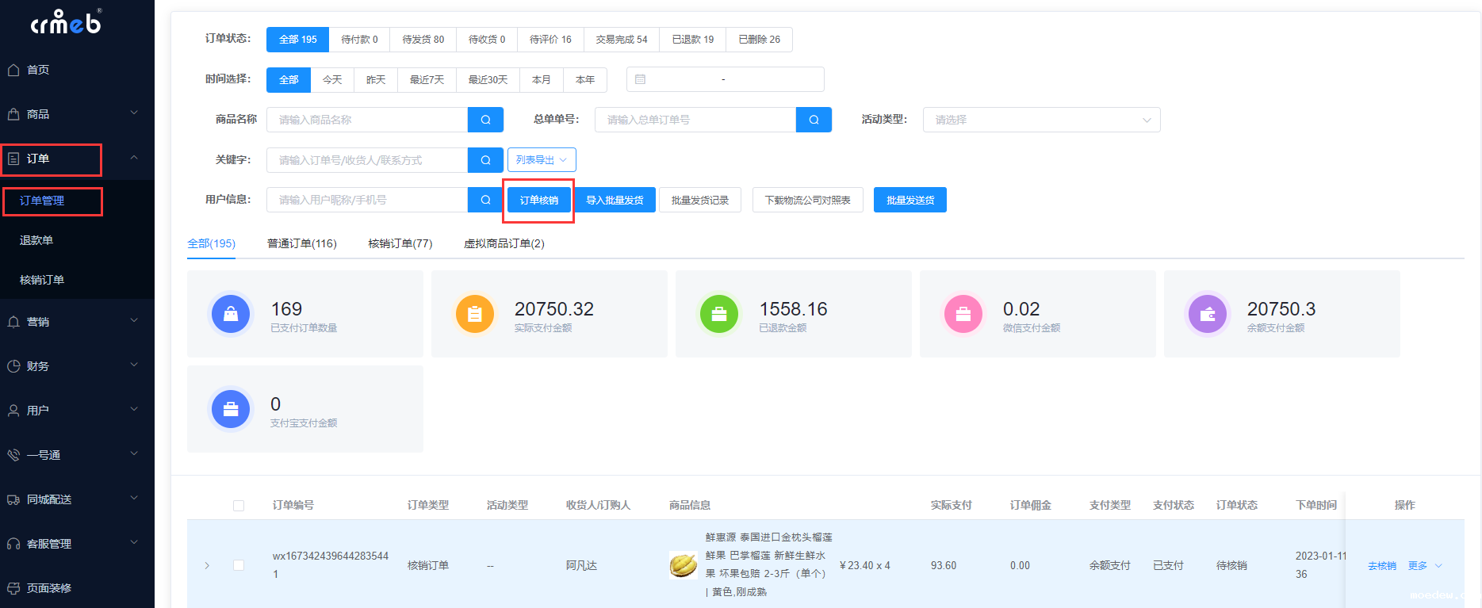Check the checkbox for the first order row
This screenshot has width=1482, height=608.
point(239,565)
